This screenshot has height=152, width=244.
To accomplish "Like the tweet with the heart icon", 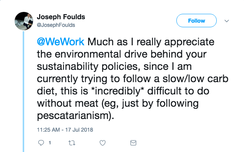I will pyautogui.click(x=103, y=143).
